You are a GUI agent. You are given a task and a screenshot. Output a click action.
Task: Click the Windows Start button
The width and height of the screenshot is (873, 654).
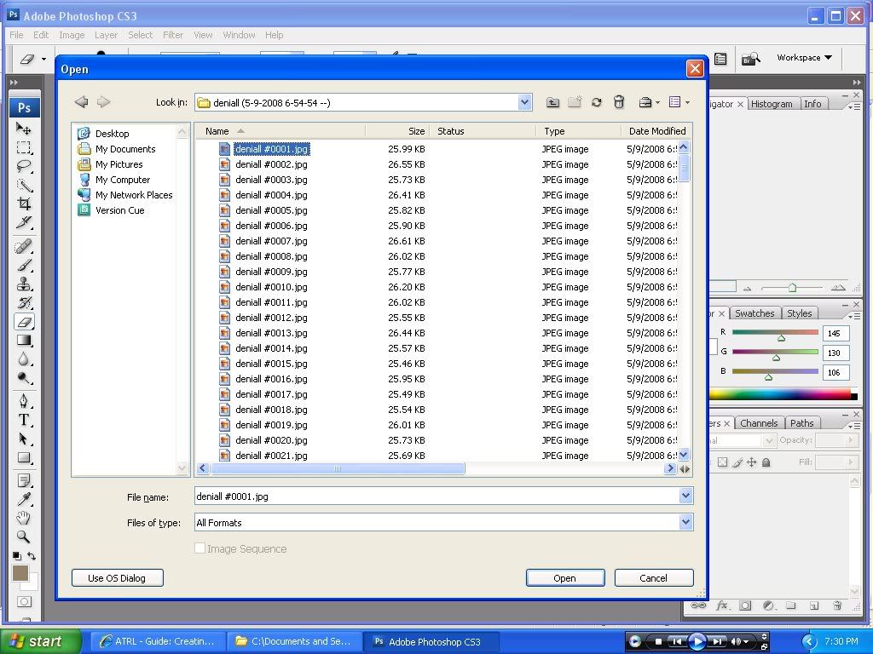tap(41, 641)
